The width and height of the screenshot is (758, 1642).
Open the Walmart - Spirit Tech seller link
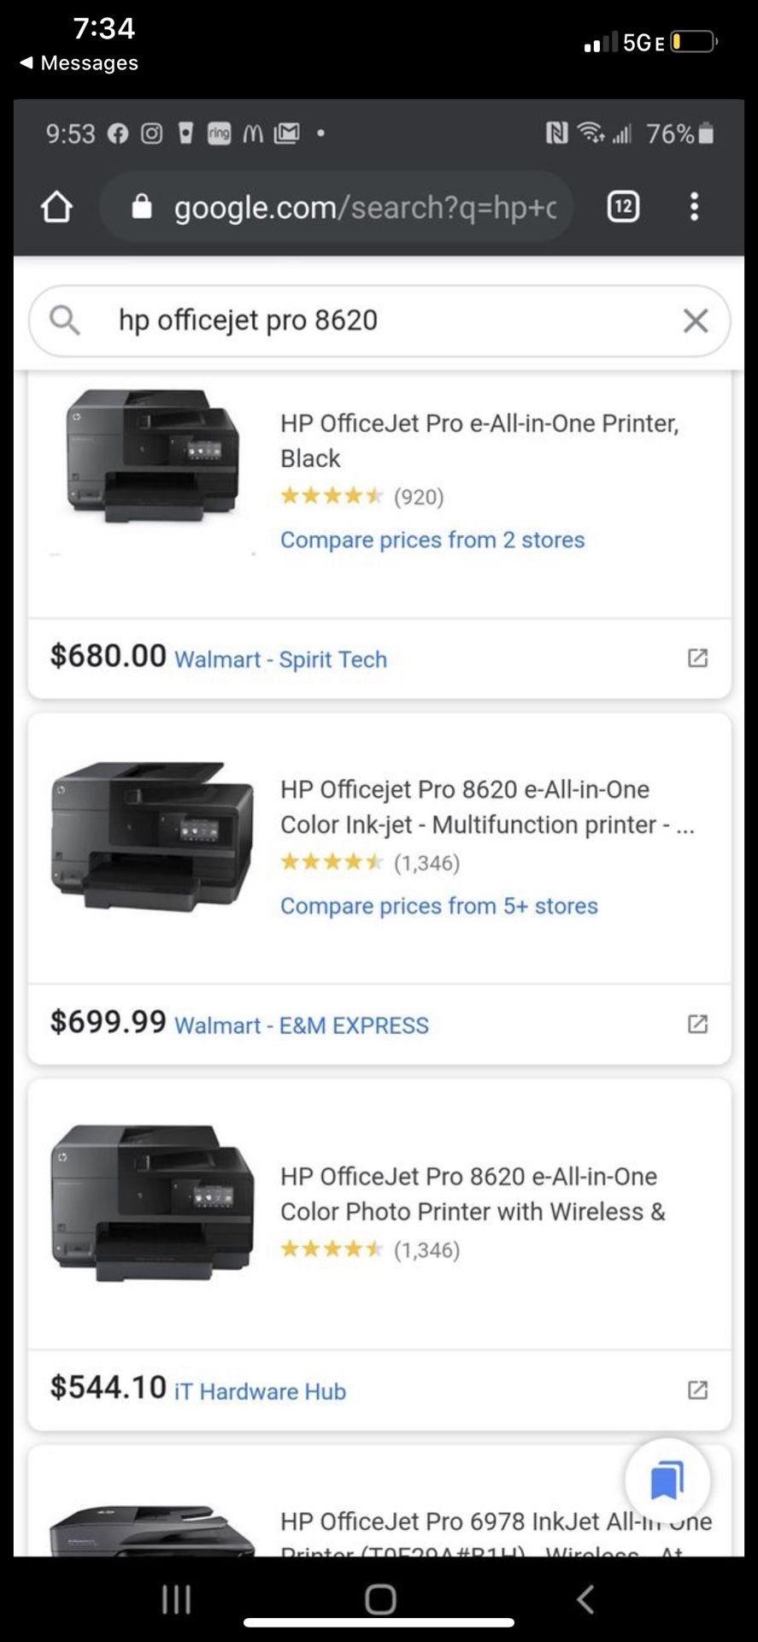[280, 659]
